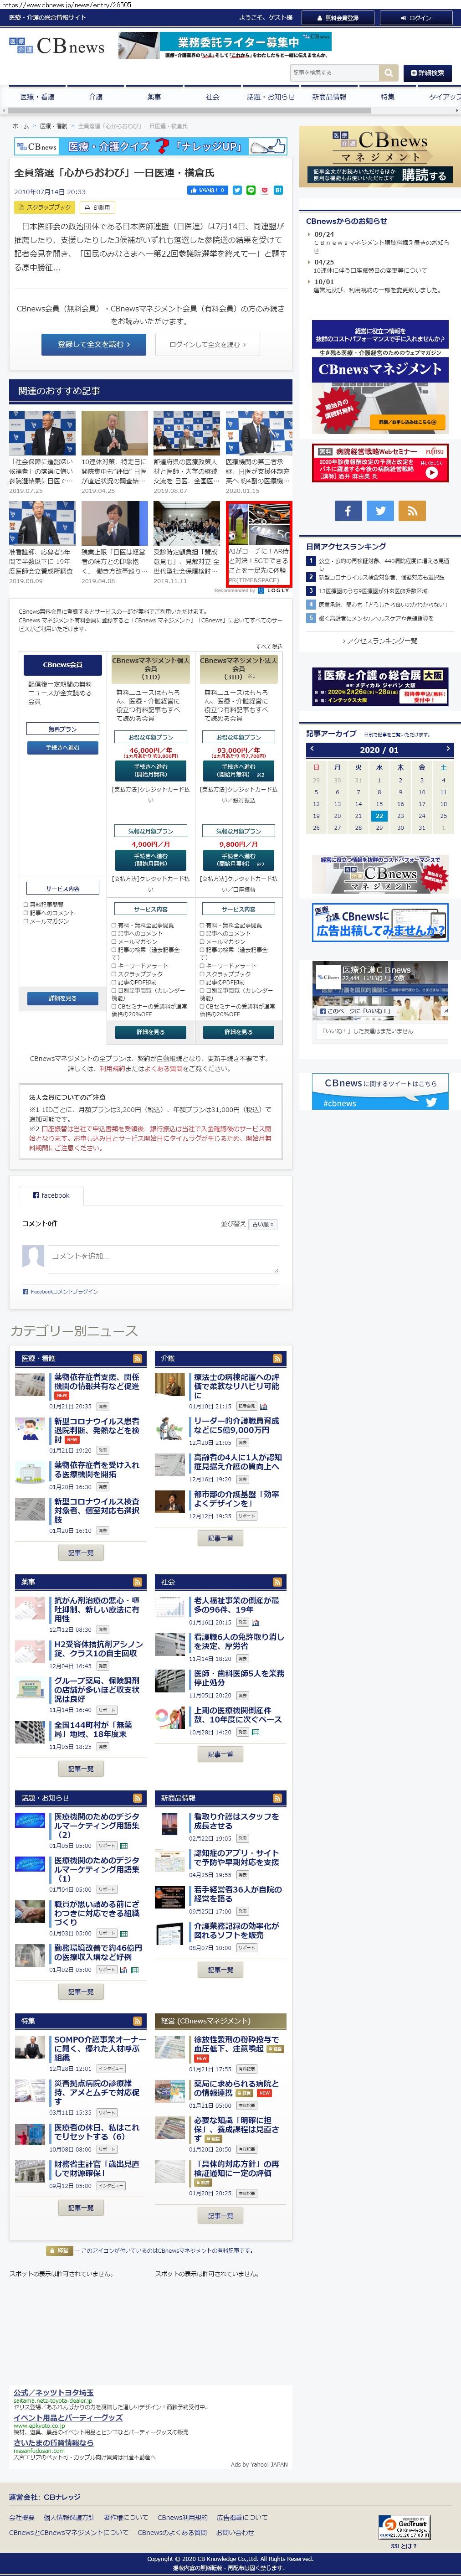Open article 新型コロナウイルス患者 退院判断
The image size is (461, 2576).
coord(96,1430)
